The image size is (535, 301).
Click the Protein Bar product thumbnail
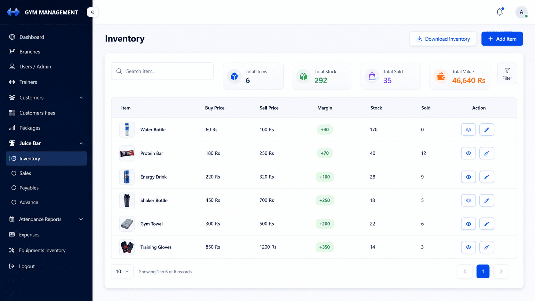tap(127, 153)
